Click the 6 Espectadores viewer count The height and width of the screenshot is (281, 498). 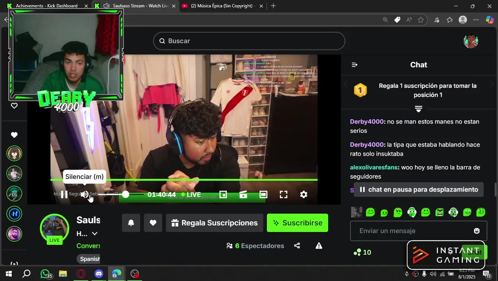tap(255, 246)
